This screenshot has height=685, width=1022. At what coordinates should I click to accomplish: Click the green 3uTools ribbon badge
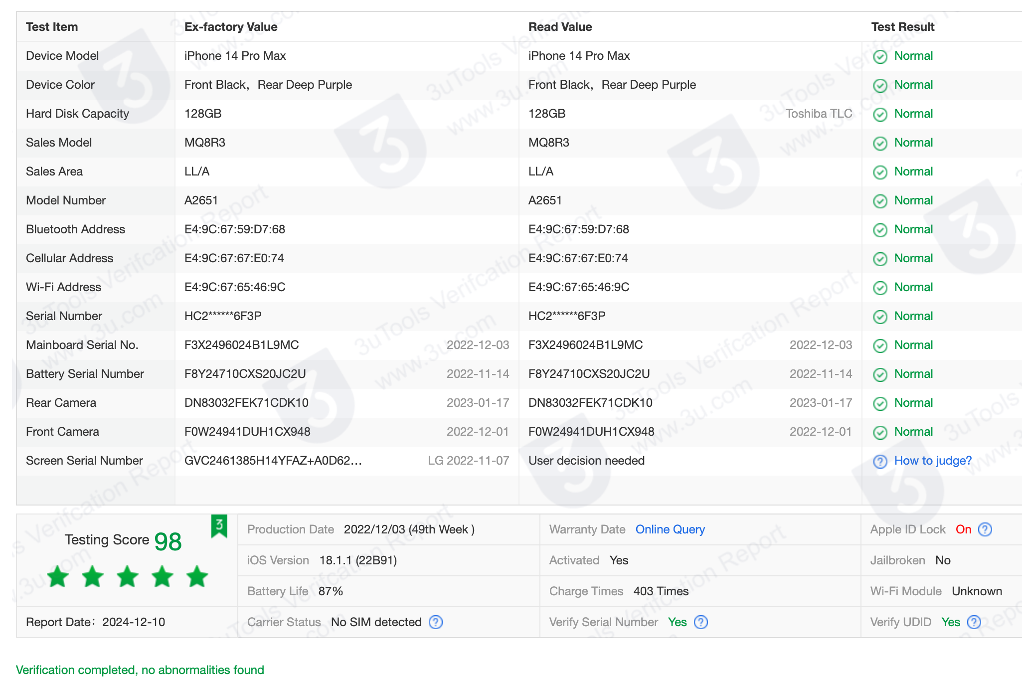click(219, 526)
